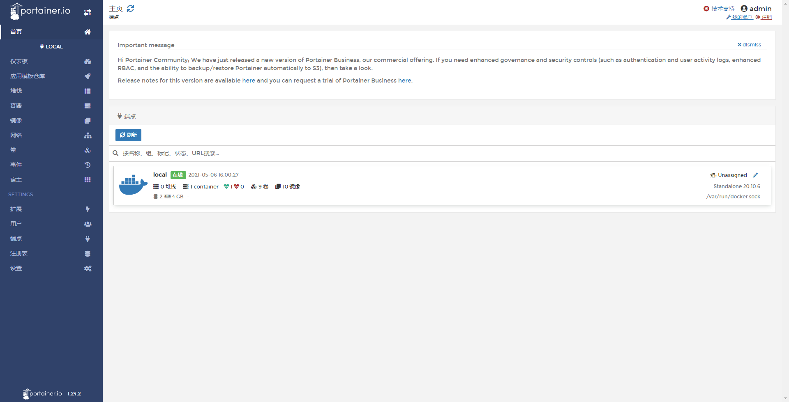Viewport: 789px width, 402px height.
Task: Click the /var/run/docker.sock text
Action: click(733, 197)
